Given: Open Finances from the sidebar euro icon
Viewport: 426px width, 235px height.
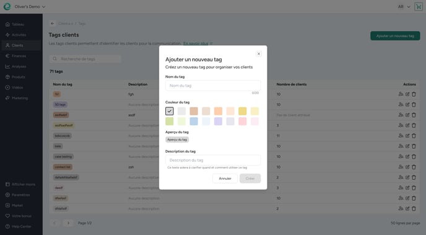Looking at the screenshot, I should pos(19,56).
